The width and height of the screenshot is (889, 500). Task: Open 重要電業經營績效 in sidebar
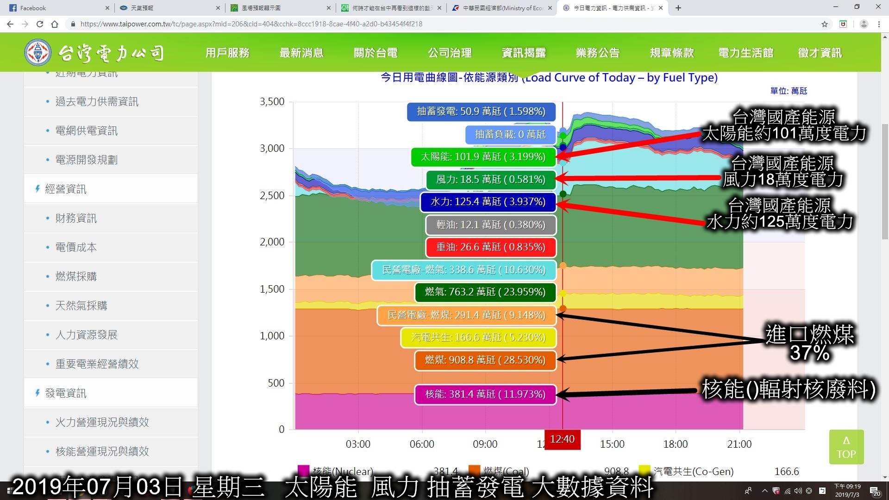click(111, 364)
